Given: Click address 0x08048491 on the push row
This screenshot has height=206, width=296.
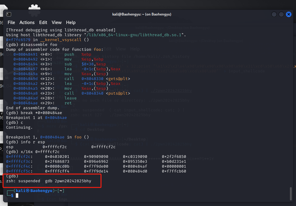Looking at the screenshot, I should 26,54.
